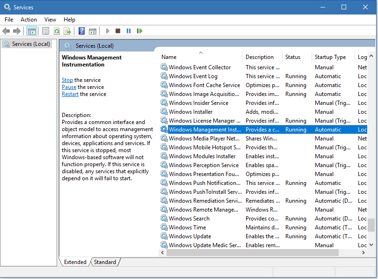Click gear icon beside Windows Search
The image size is (378, 279).
coord(164,218)
